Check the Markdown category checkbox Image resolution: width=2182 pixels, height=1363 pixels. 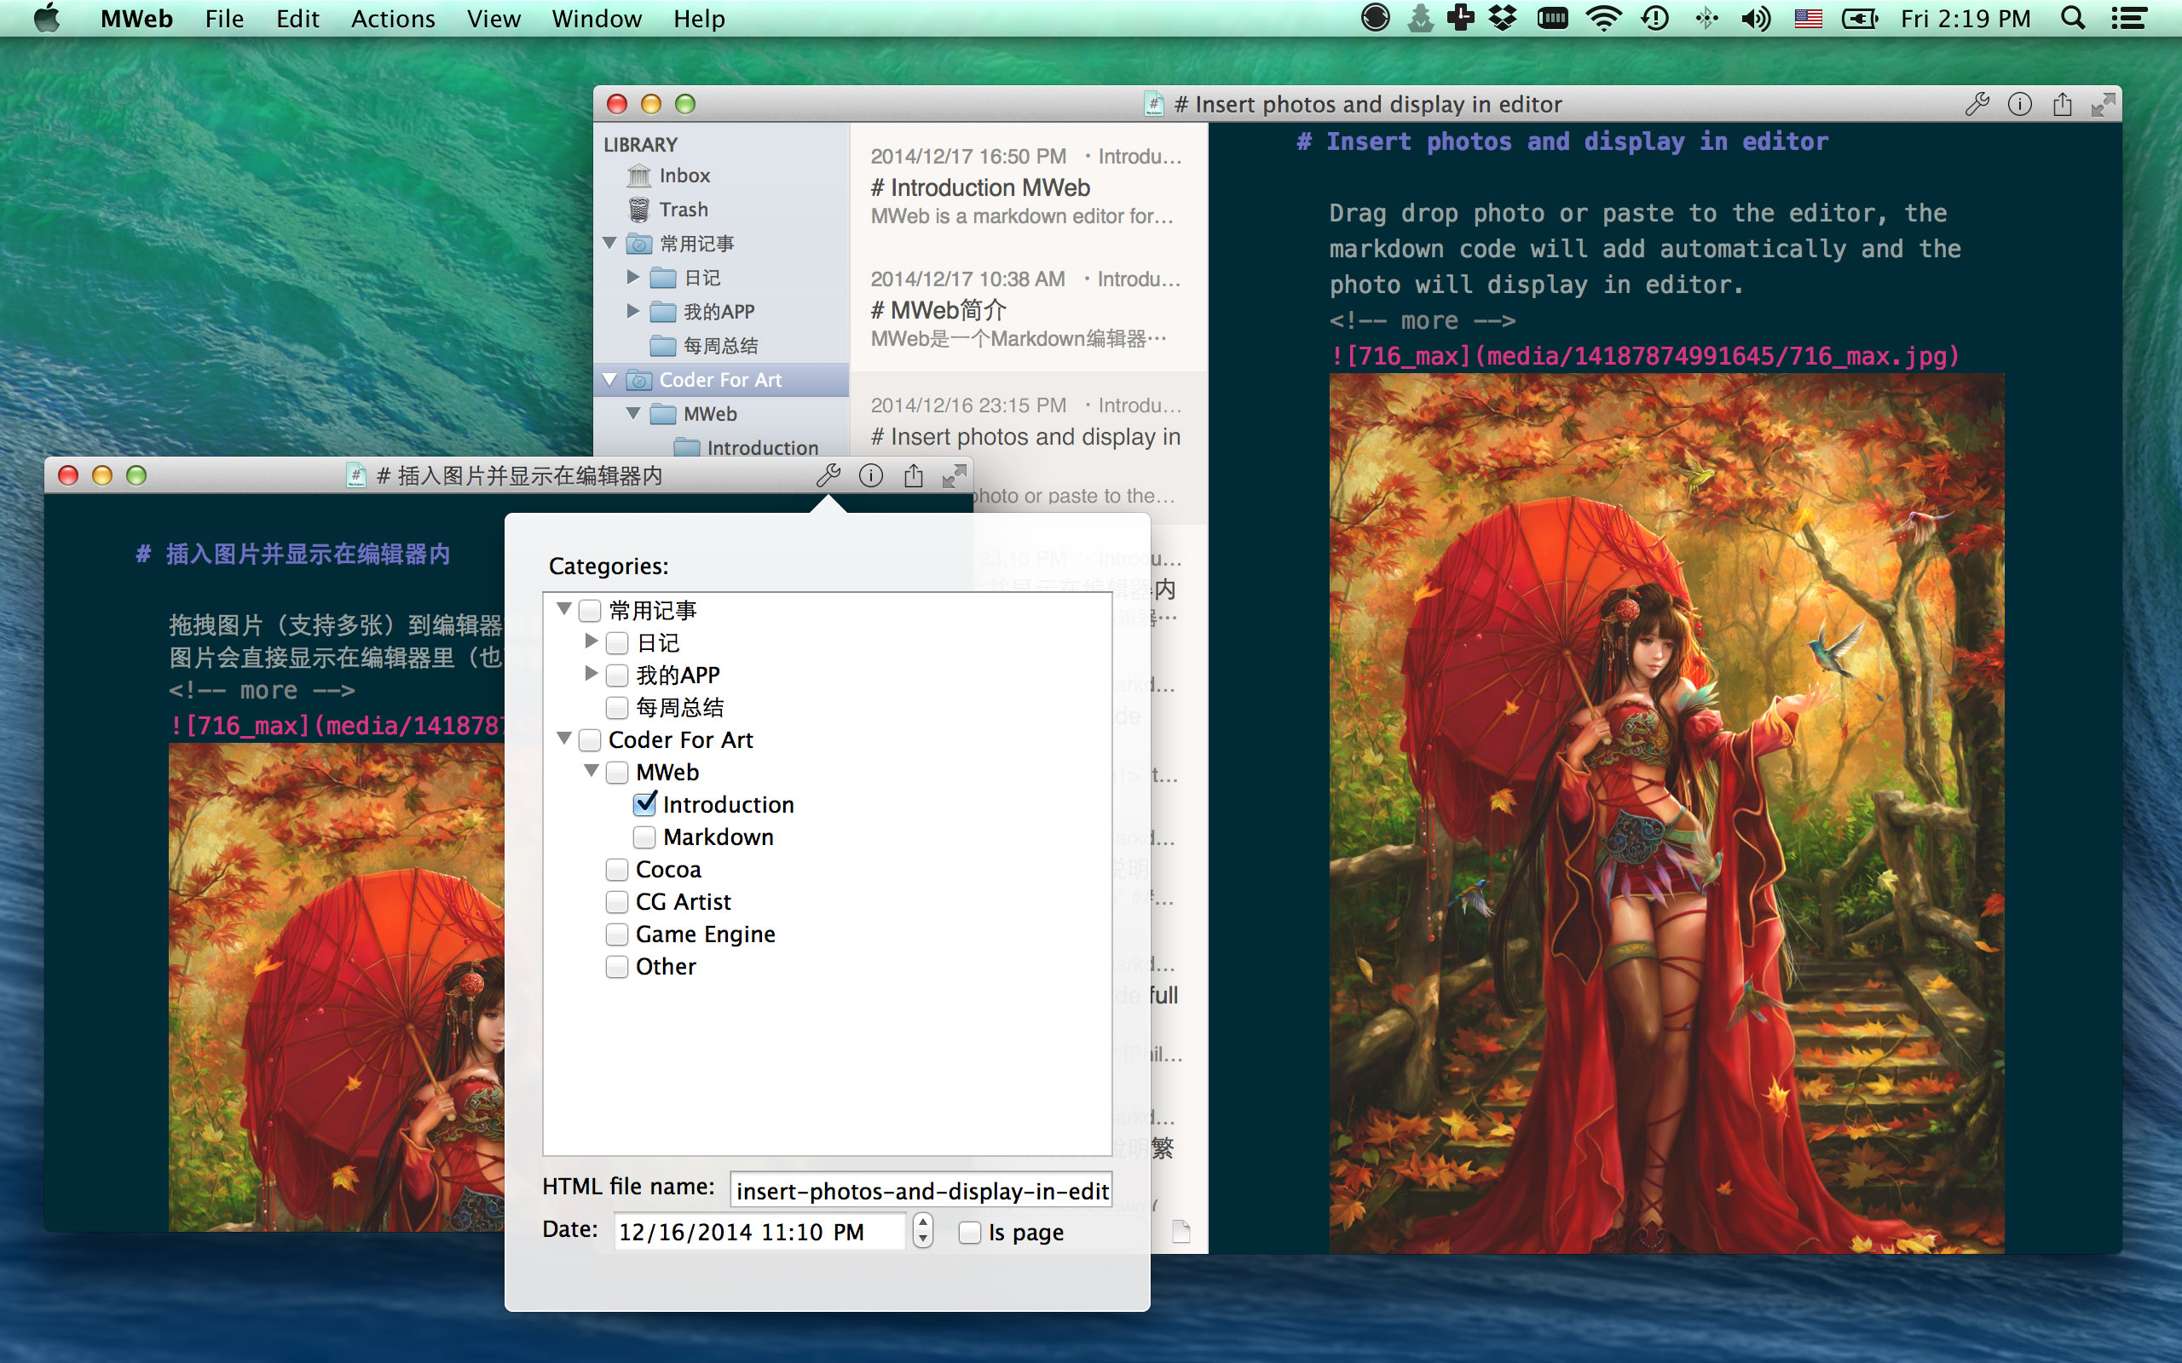[x=644, y=837]
